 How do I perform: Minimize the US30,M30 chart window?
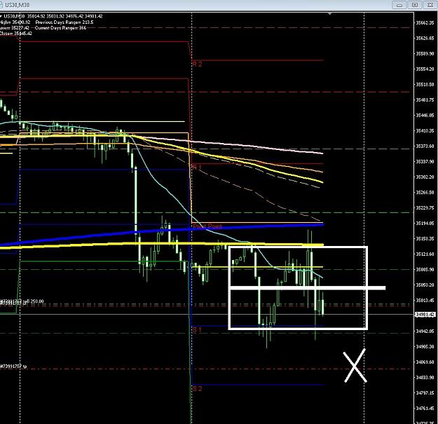click(399, 5)
